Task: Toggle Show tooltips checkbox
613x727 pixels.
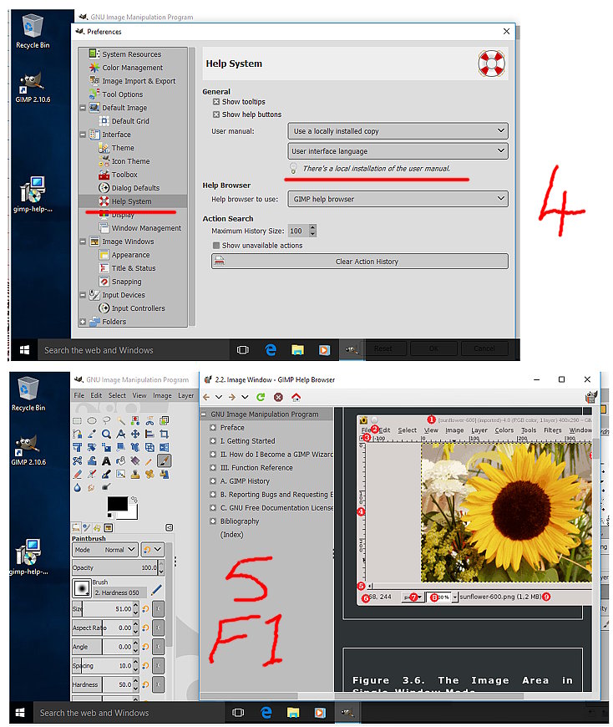Action: tap(216, 102)
